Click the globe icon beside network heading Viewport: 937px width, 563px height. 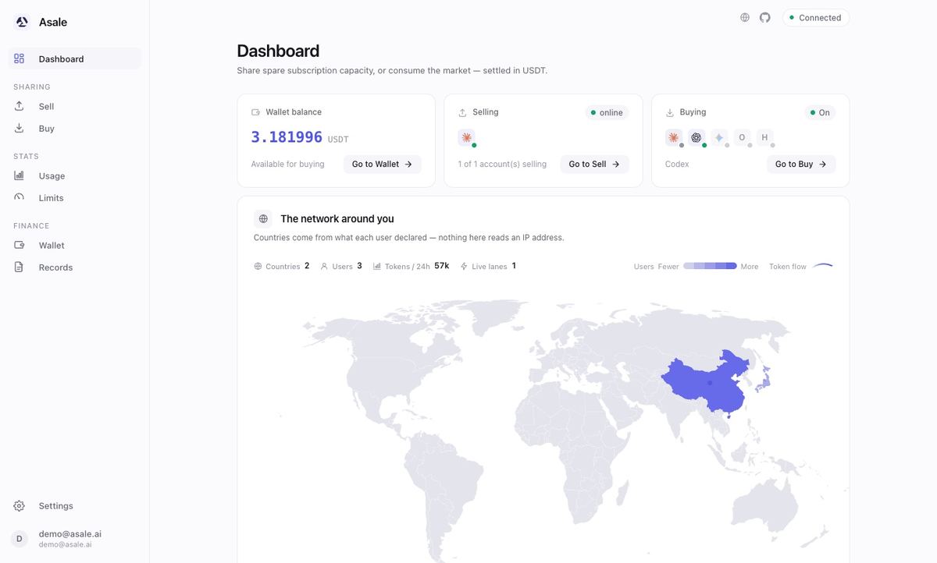(263, 219)
